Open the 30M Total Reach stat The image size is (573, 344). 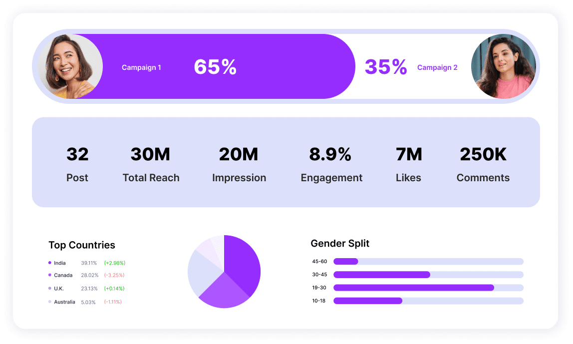[x=151, y=164]
